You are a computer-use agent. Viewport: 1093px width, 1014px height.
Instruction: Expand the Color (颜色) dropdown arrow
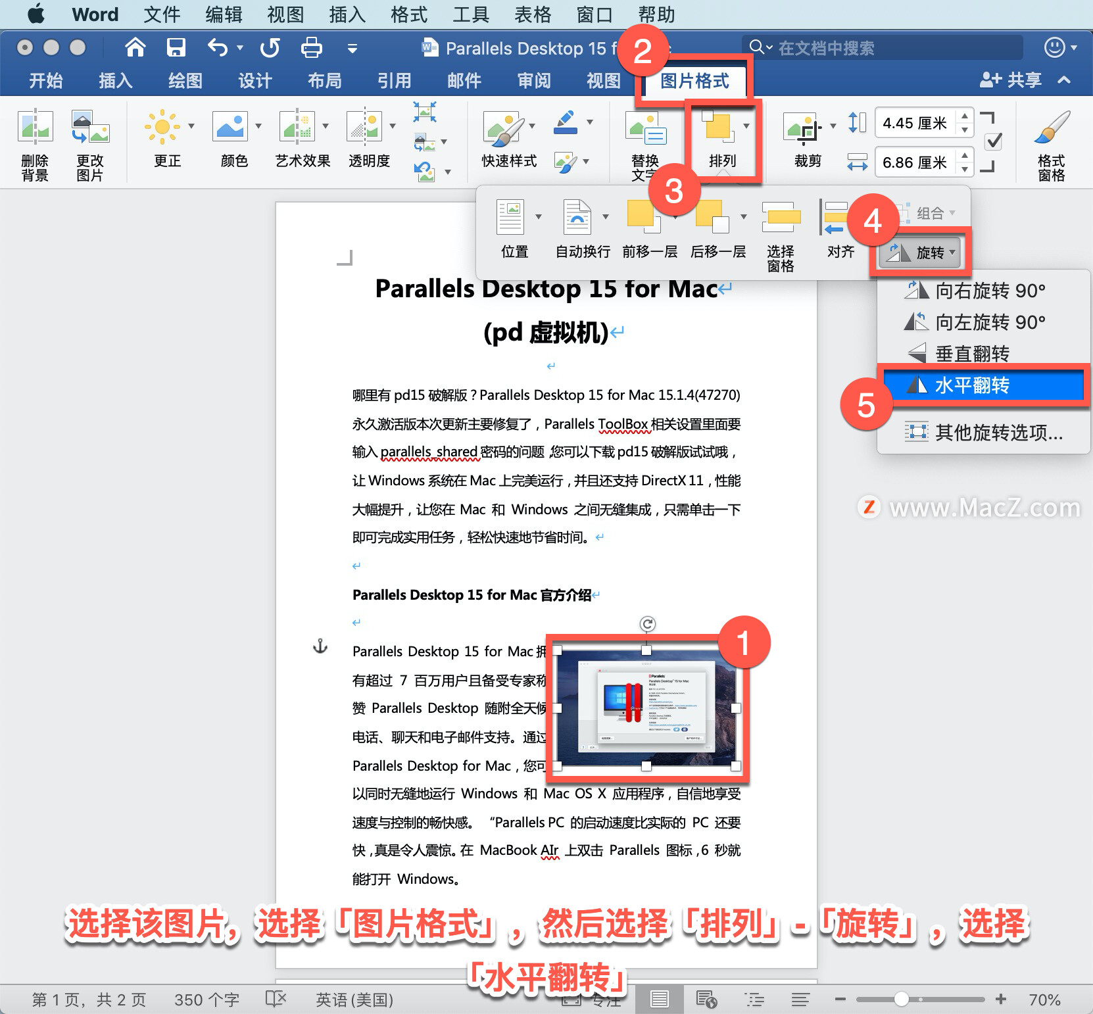tap(258, 126)
